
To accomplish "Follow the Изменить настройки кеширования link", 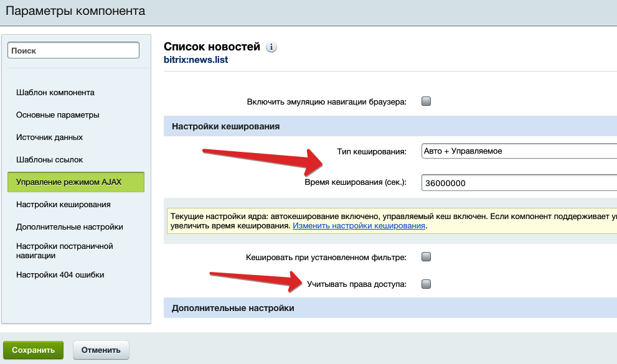I will (359, 226).
